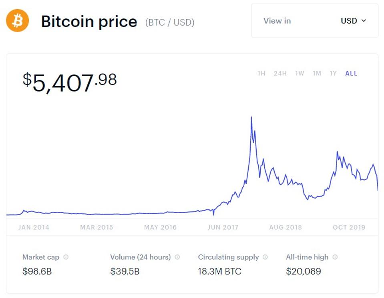This screenshot has width=384, height=298.
Task: Click the Bitcoin price heading
Action: (89, 21)
